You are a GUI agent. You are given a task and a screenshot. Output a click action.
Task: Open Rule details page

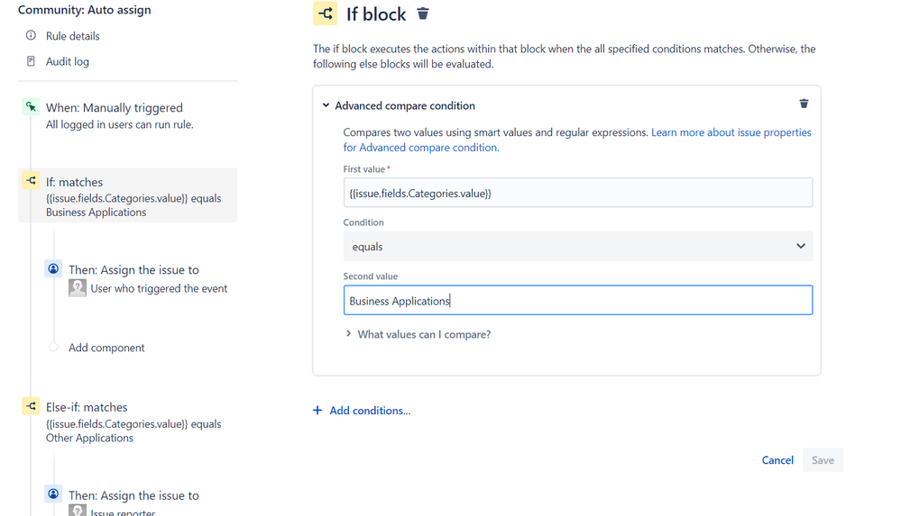(x=73, y=36)
